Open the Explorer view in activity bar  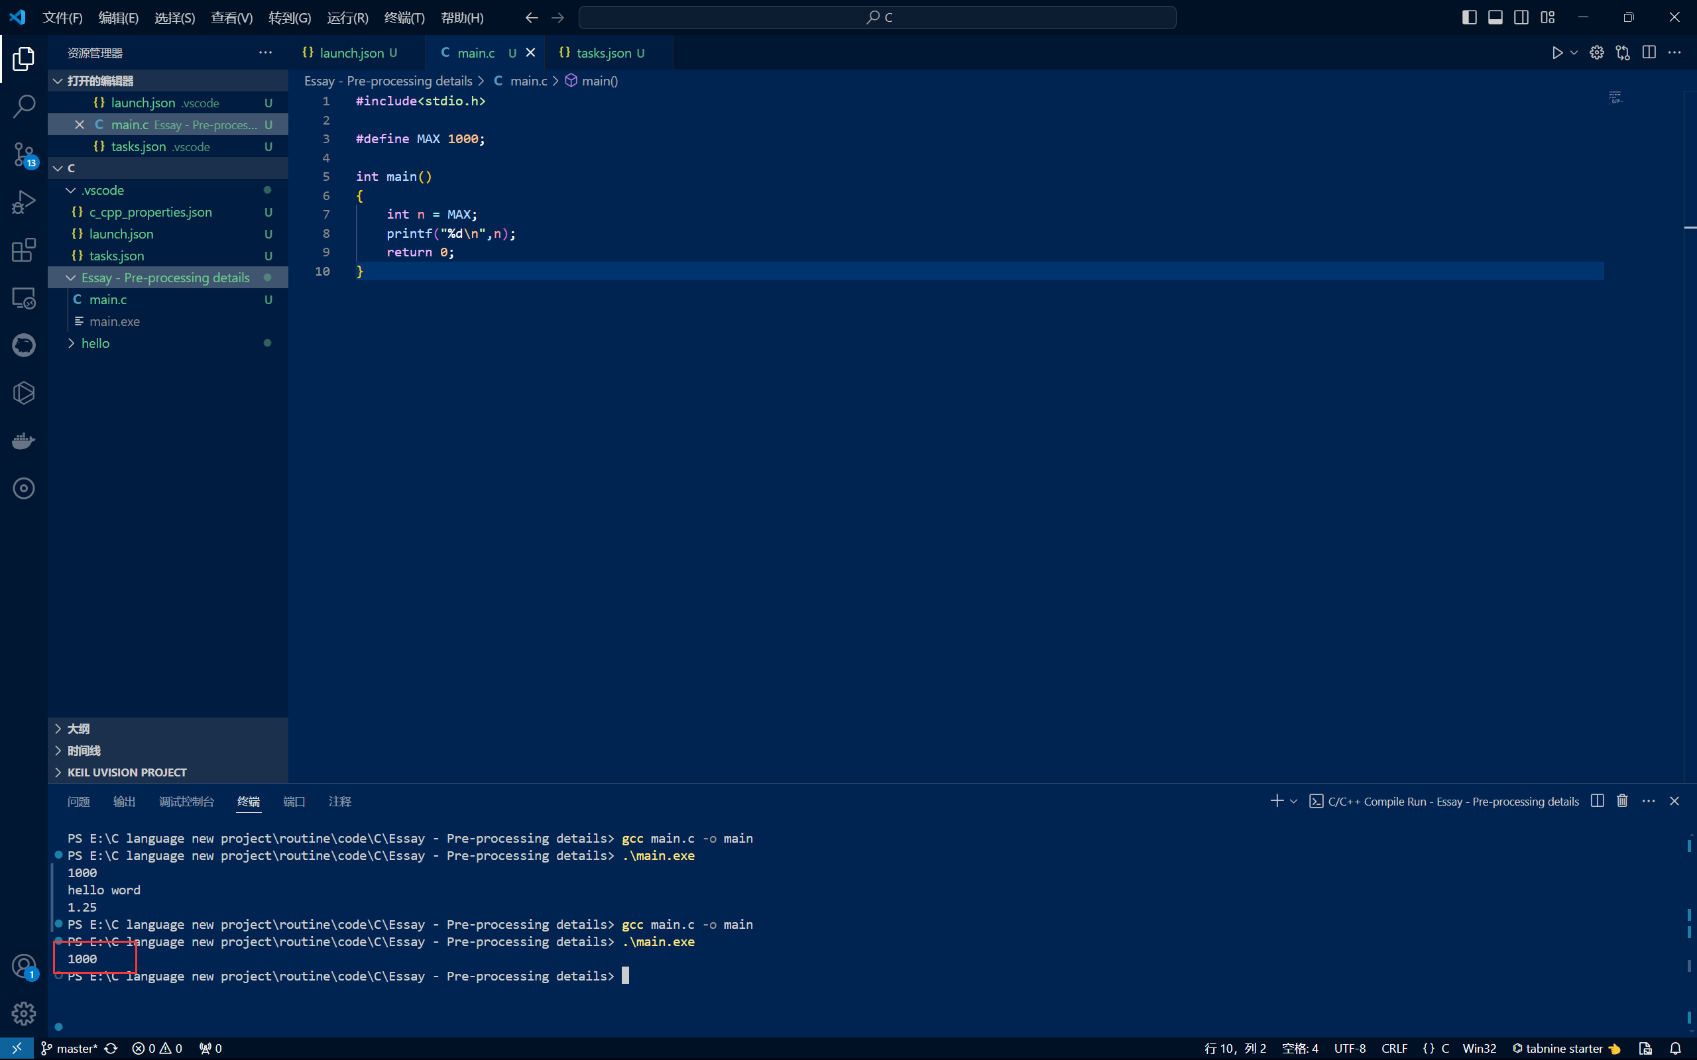coord(24,59)
